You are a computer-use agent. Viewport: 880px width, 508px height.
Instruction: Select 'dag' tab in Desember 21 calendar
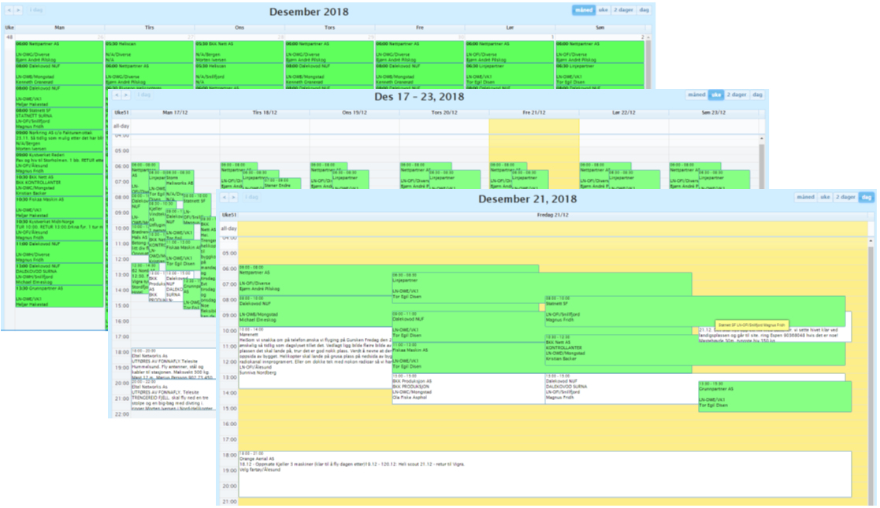867,197
